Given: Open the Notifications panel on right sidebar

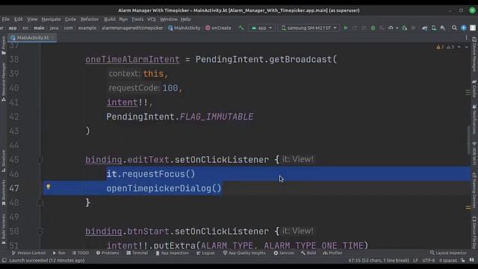Looking at the screenshot, I should (x=474, y=120).
